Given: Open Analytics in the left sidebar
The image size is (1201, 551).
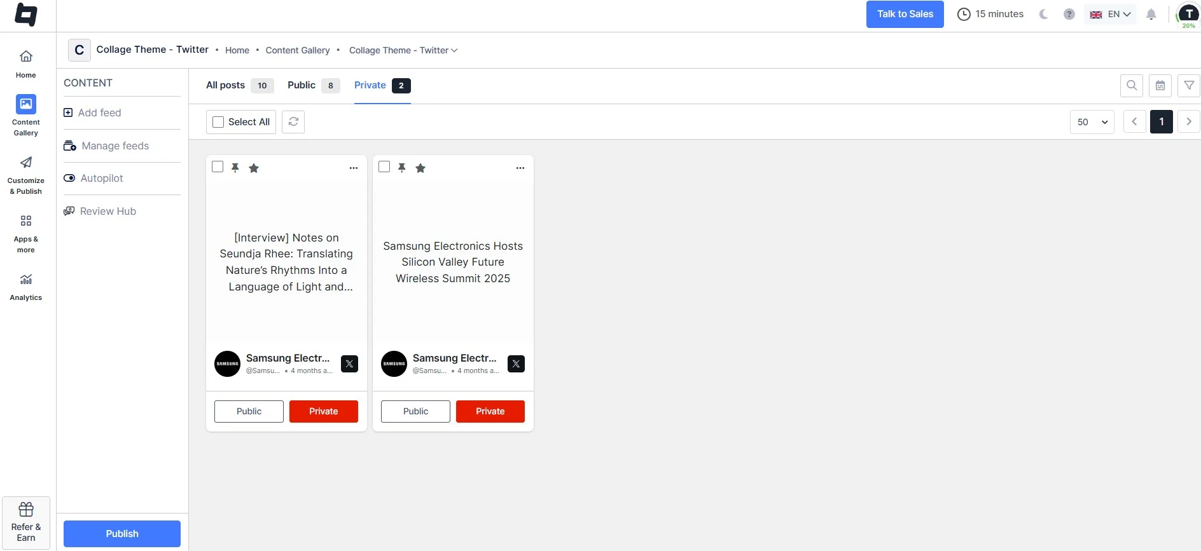Looking at the screenshot, I should (26, 287).
